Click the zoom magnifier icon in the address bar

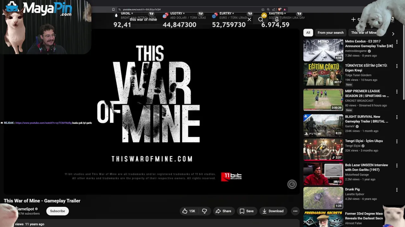268,9
